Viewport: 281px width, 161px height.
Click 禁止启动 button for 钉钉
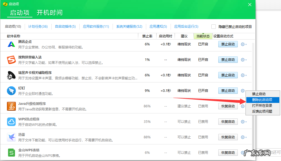(228, 90)
